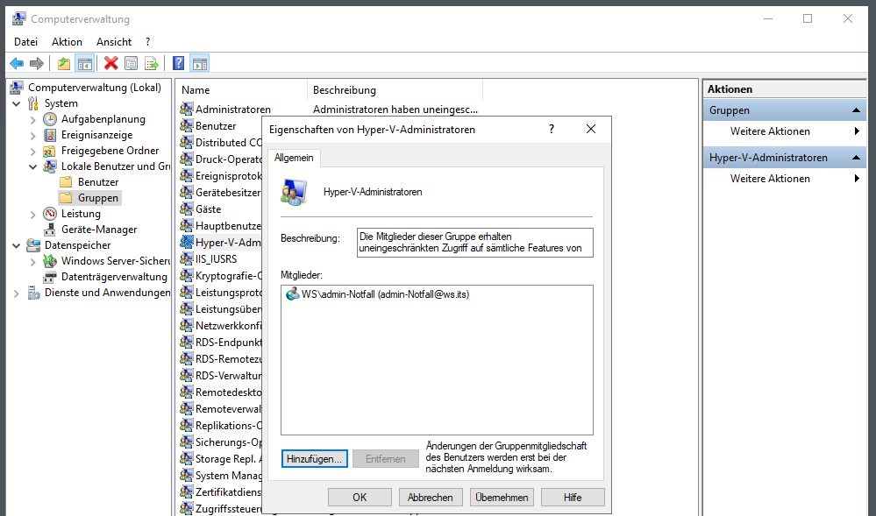
Task: Click the Ereignisanzeige icon in tree
Action: coord(50,135)
